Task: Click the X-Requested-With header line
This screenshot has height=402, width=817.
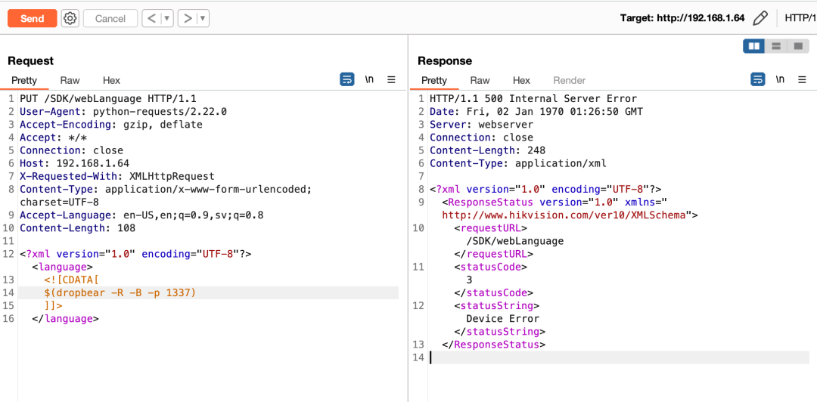Action: coord(116,177)
